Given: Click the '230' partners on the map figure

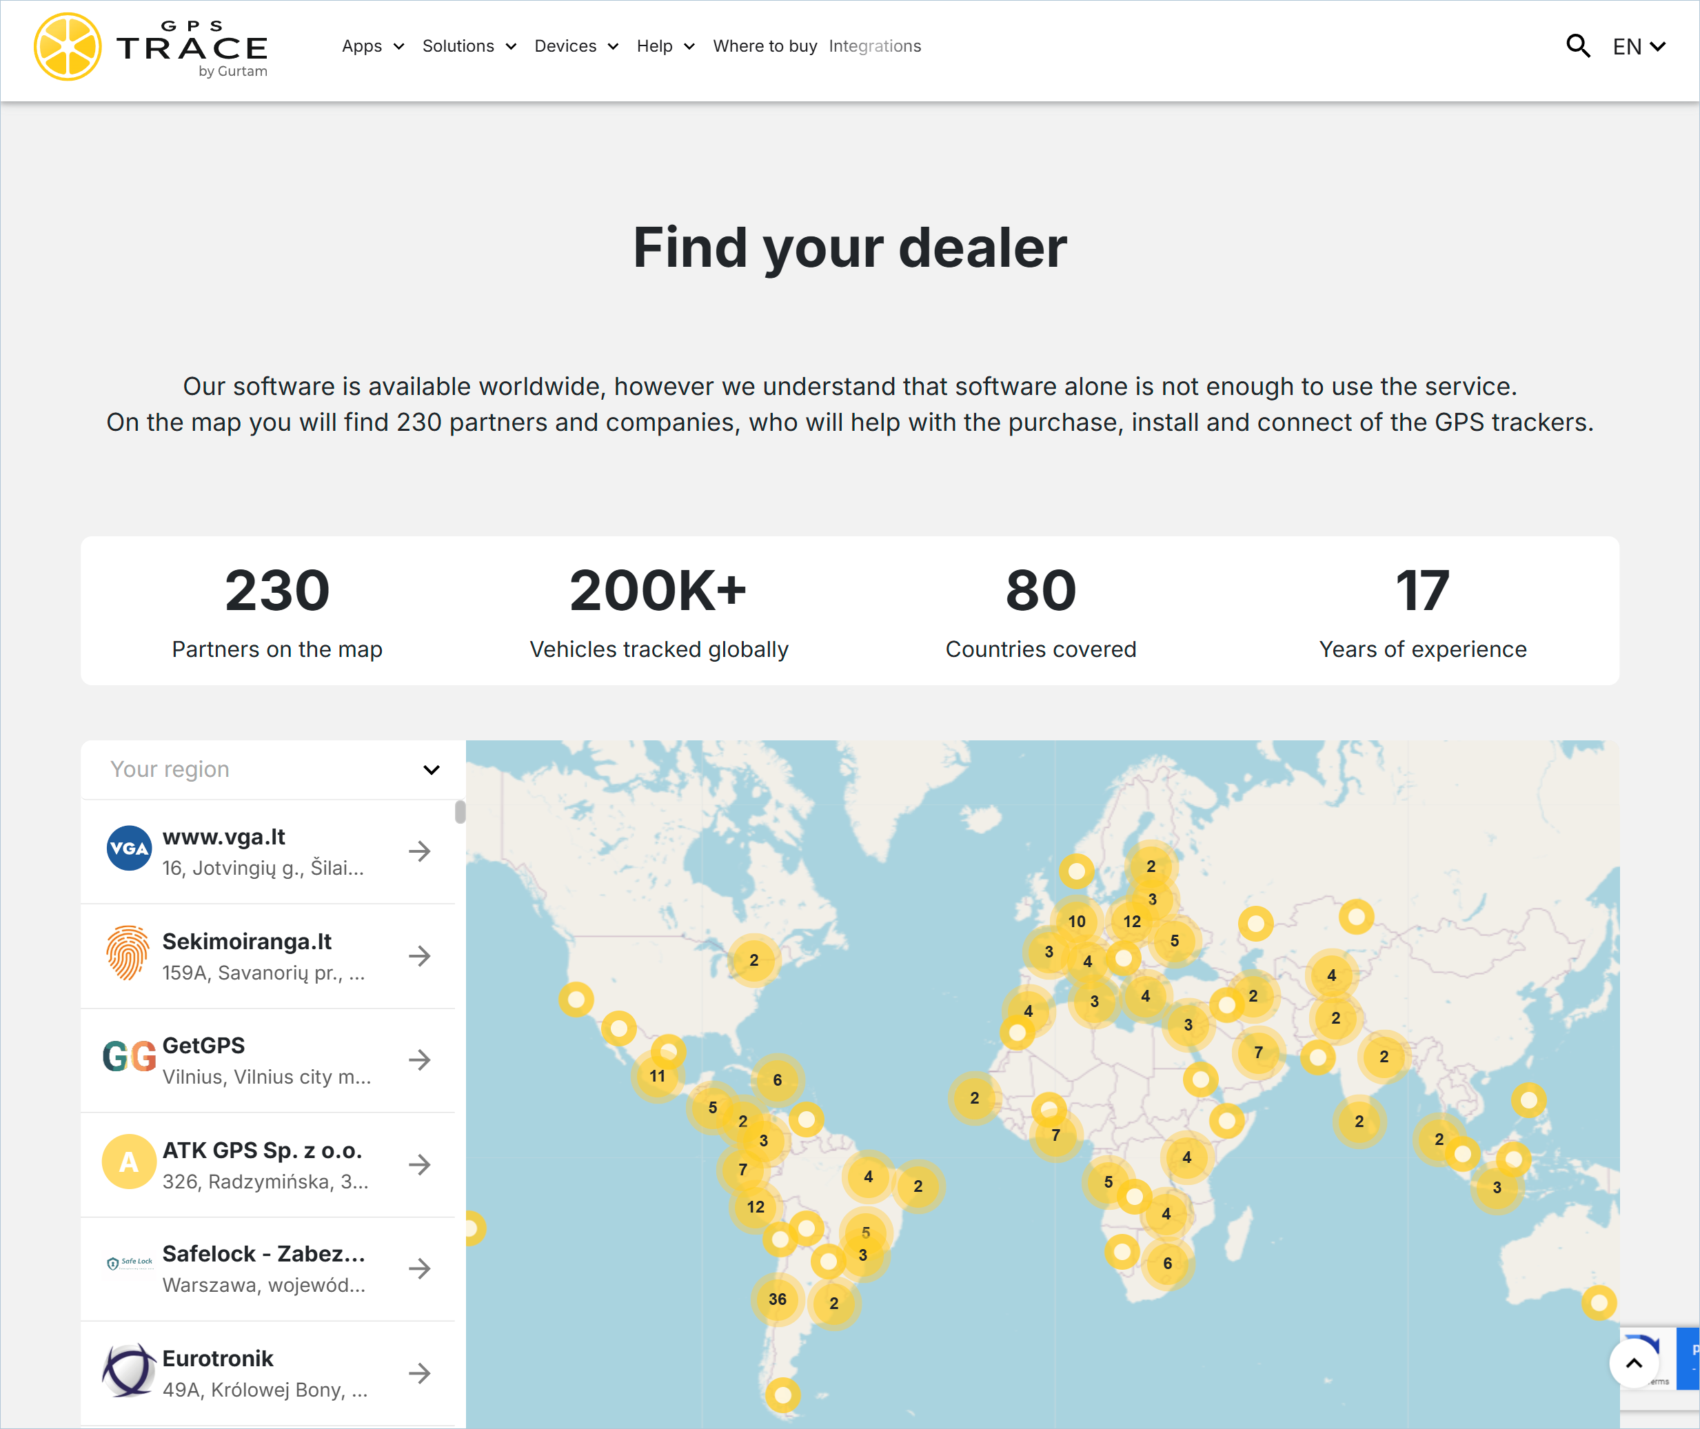Looking at the screenshot, I should [x=277, y=591].
